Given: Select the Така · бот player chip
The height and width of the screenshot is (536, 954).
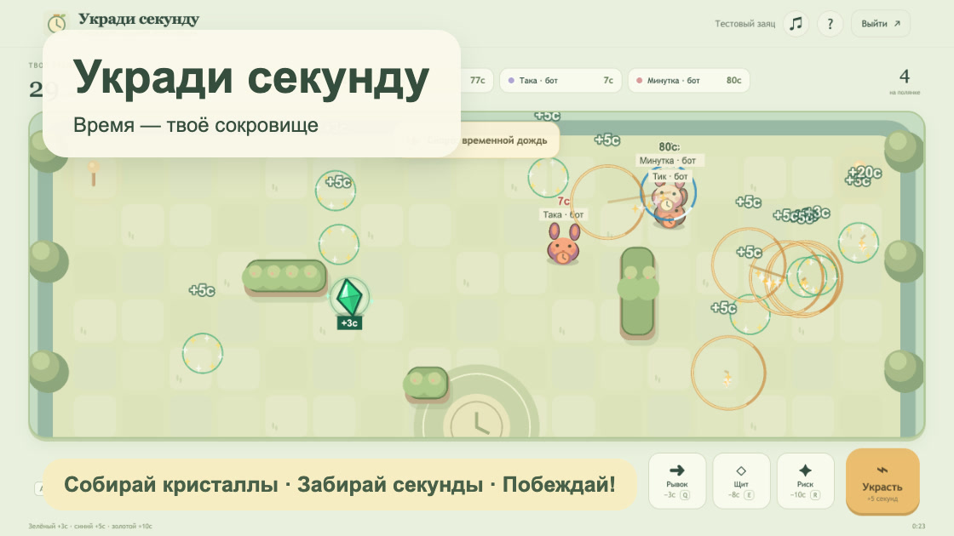Looking at the screenshot, I should pos(560,80).
